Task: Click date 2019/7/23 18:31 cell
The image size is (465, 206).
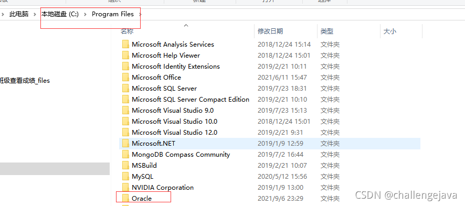Action: click(282, 88)
